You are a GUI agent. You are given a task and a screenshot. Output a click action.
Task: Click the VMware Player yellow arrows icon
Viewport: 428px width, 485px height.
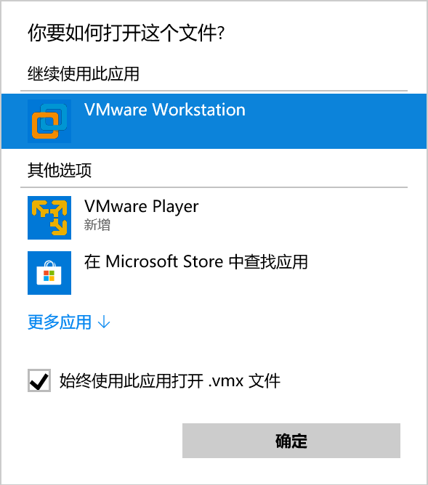49,218
